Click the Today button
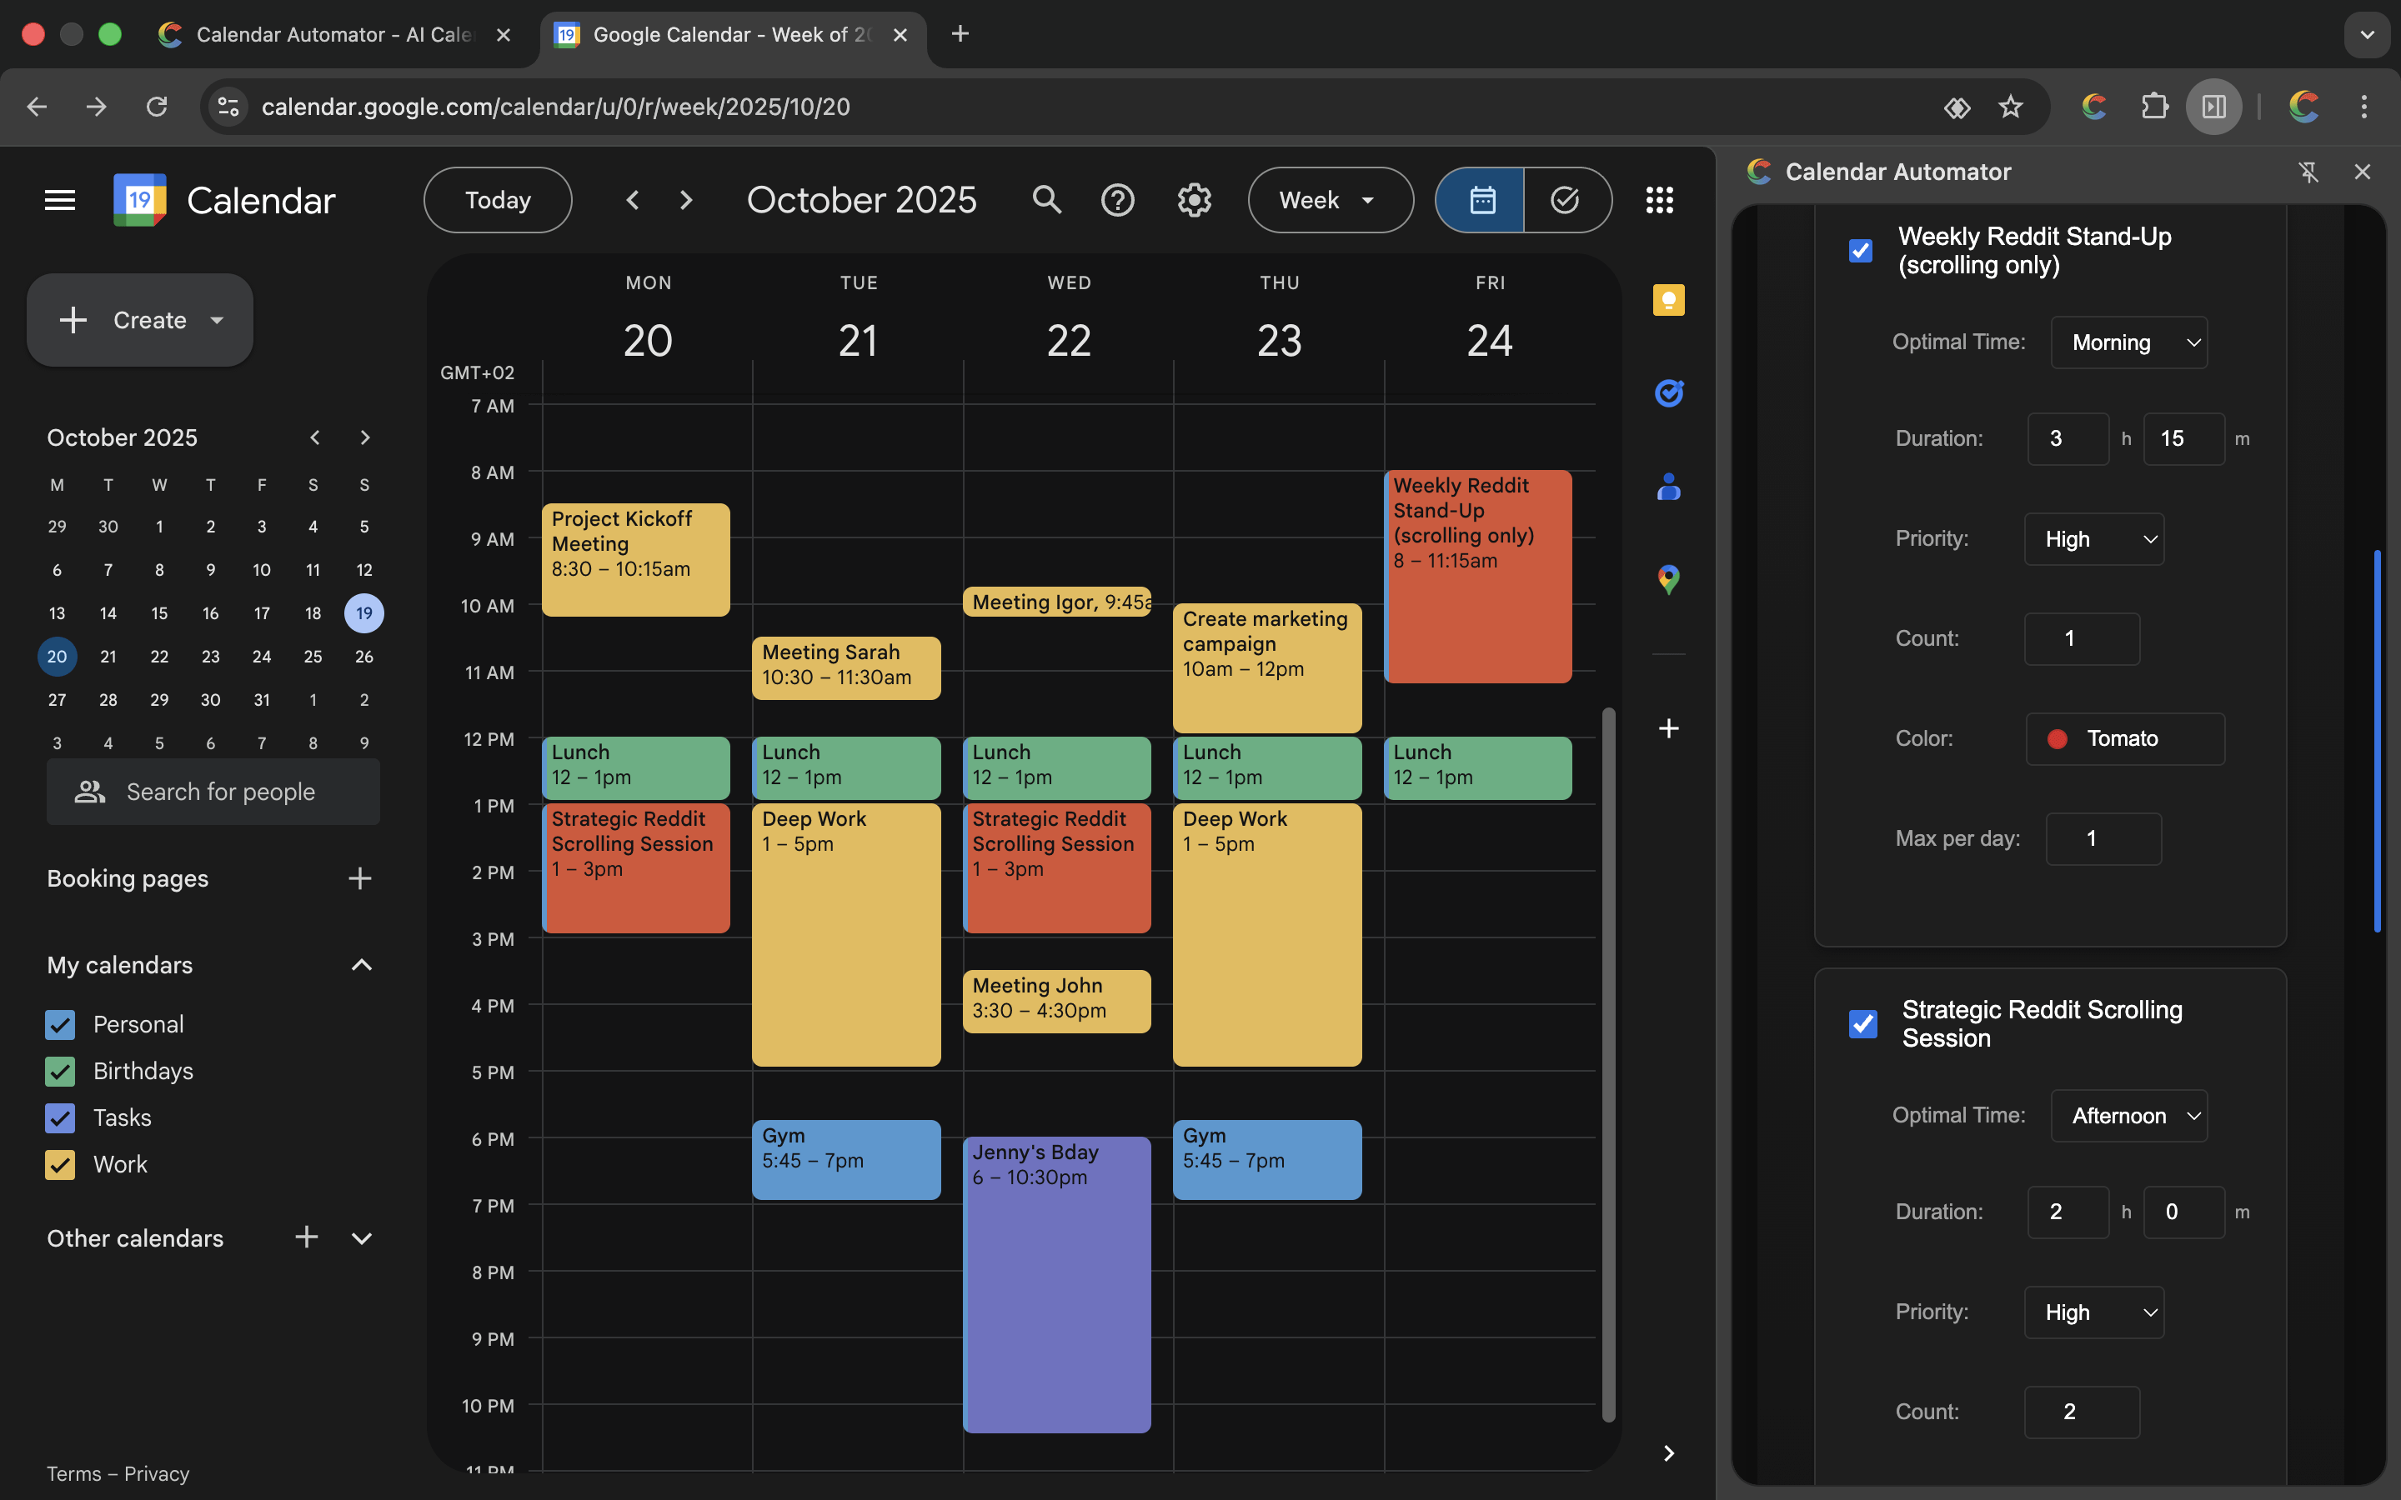 point(497,200)
